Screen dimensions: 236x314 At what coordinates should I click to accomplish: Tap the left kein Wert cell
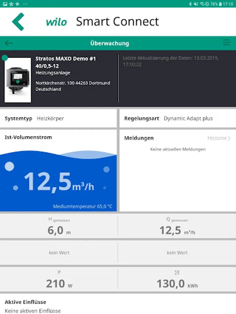coord(59,253)
